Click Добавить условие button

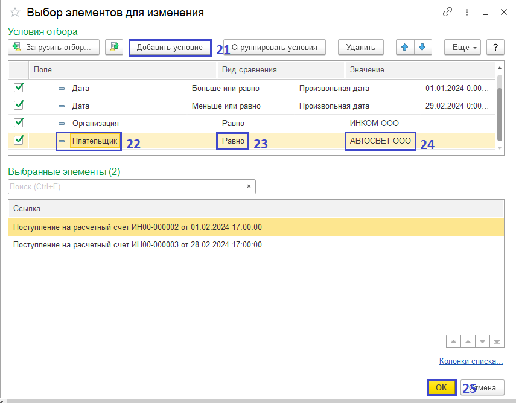[170, 47]
